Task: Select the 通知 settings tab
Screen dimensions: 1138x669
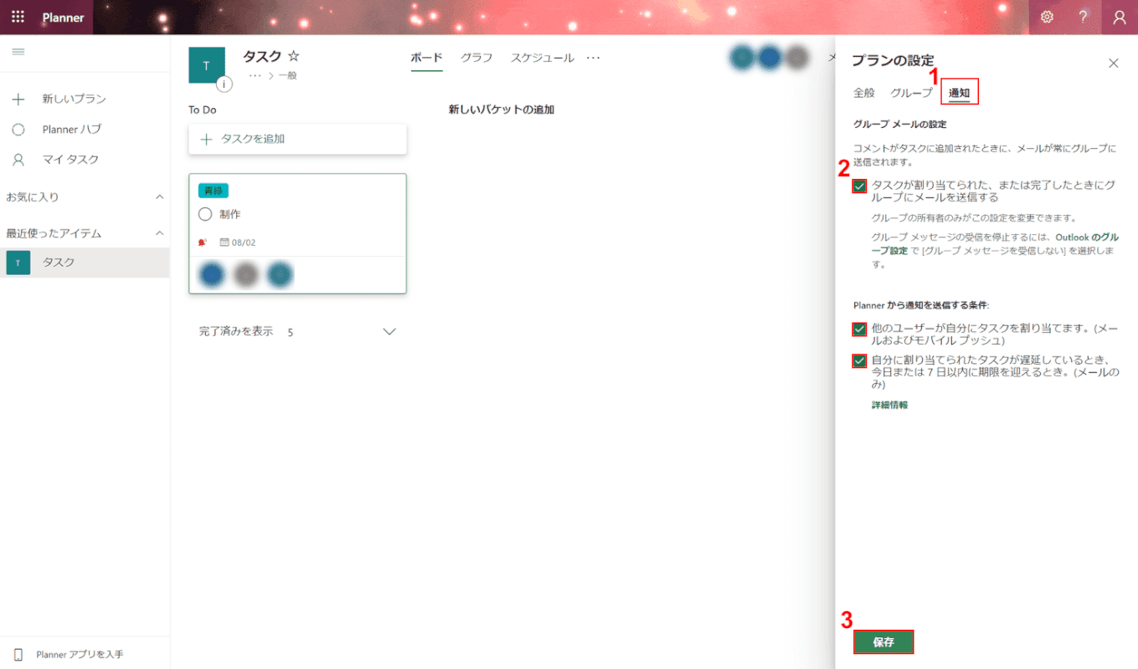Action: [x=960, y=93]
